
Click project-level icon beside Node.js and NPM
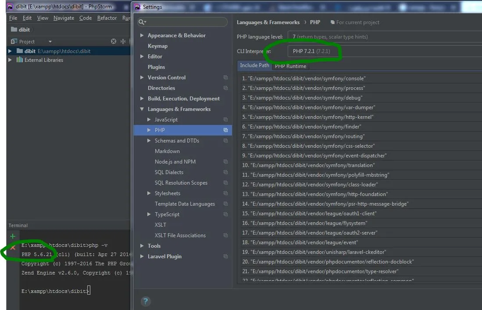[225, 162]
